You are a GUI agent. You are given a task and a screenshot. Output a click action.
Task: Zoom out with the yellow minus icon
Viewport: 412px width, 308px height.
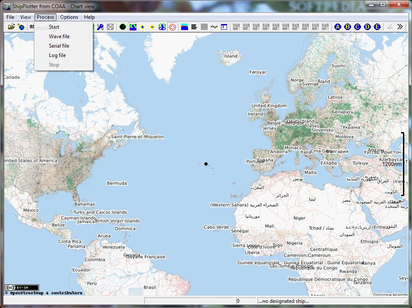pos(152,27)
